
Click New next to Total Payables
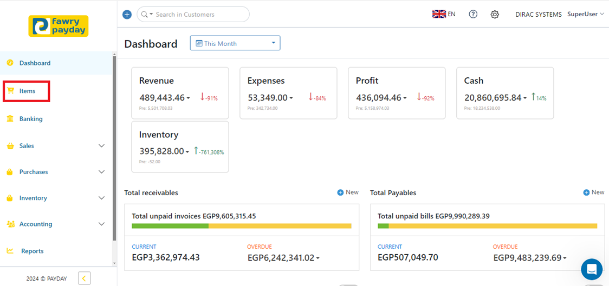tap(594, 192)
